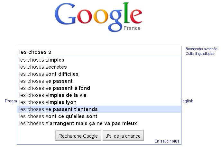Choose suggestion "les choses secretes"
This screenshot has height=147, width=221.
pyautogui.click(x=99, y=67)
